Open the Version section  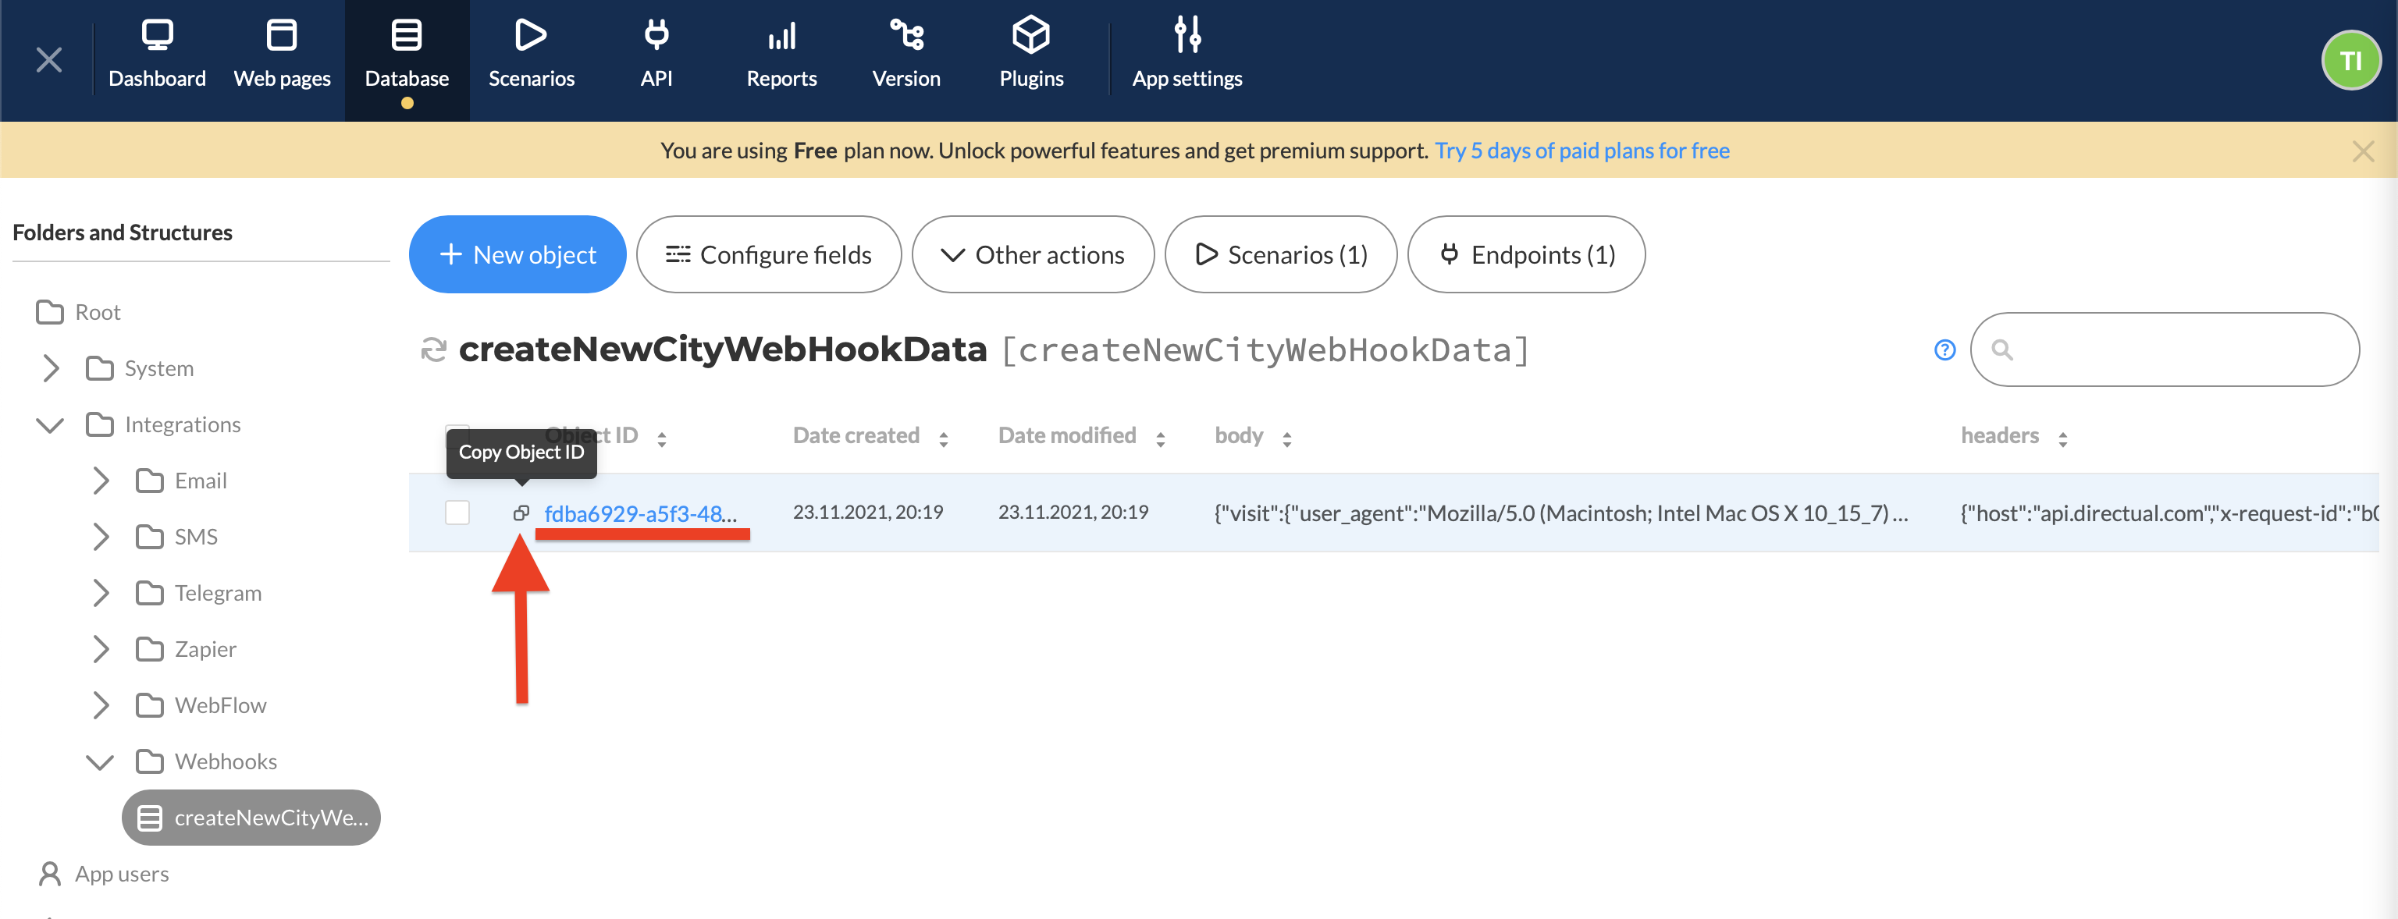(905, 55)
